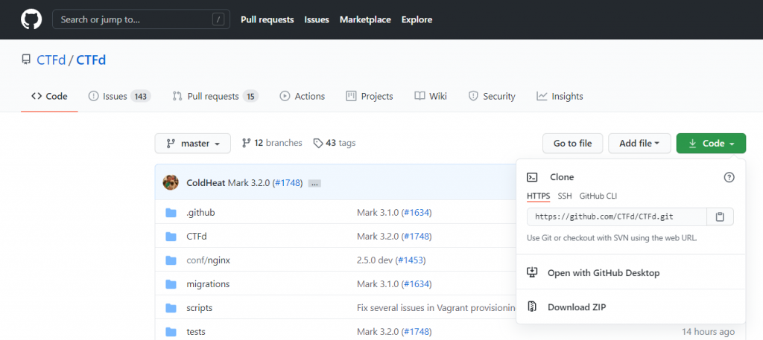
Task: Open the master branch dropdown
Action: (x=192, y=143)
